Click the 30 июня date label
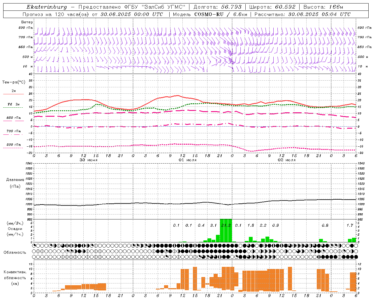The height and width of the screenshot is (298, 373). [x=89, y=160]
